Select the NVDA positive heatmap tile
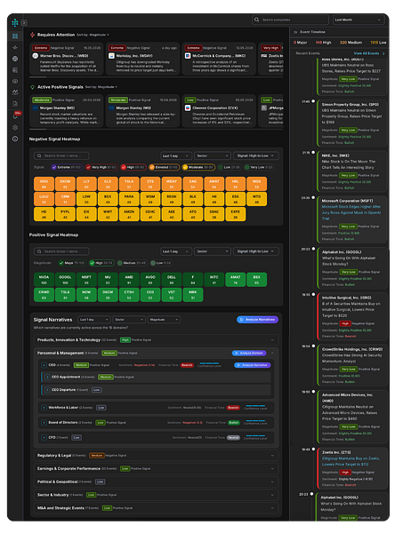The width and height of the screenshot is (395, 533). pyautogui.click(x=44, y=280)
